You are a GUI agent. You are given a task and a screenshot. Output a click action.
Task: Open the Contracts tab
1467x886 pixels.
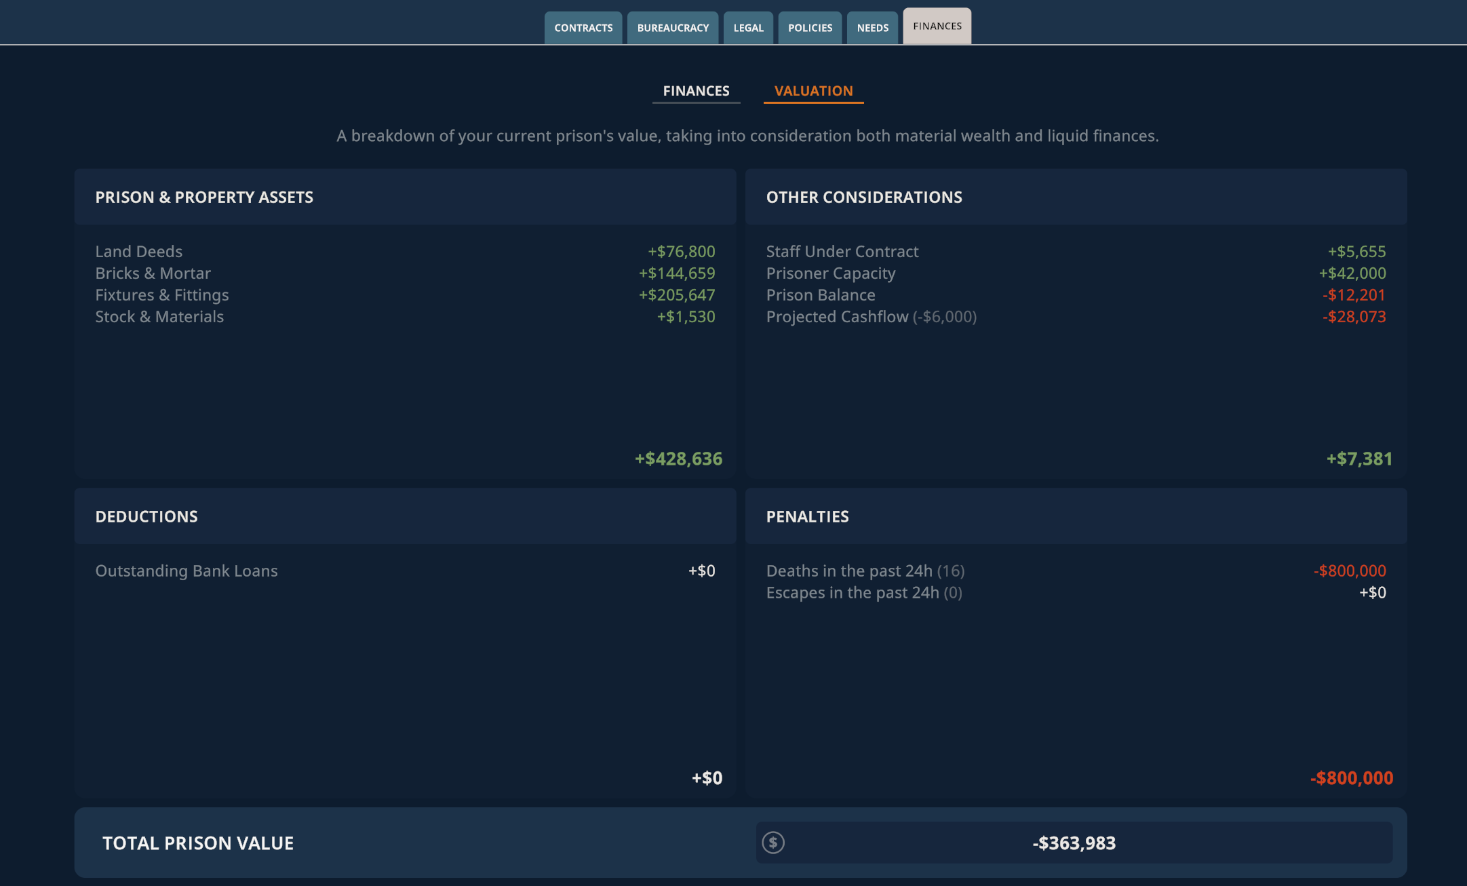tap(583, 28)
